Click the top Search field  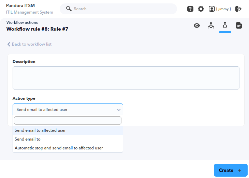tap(118, 9)
